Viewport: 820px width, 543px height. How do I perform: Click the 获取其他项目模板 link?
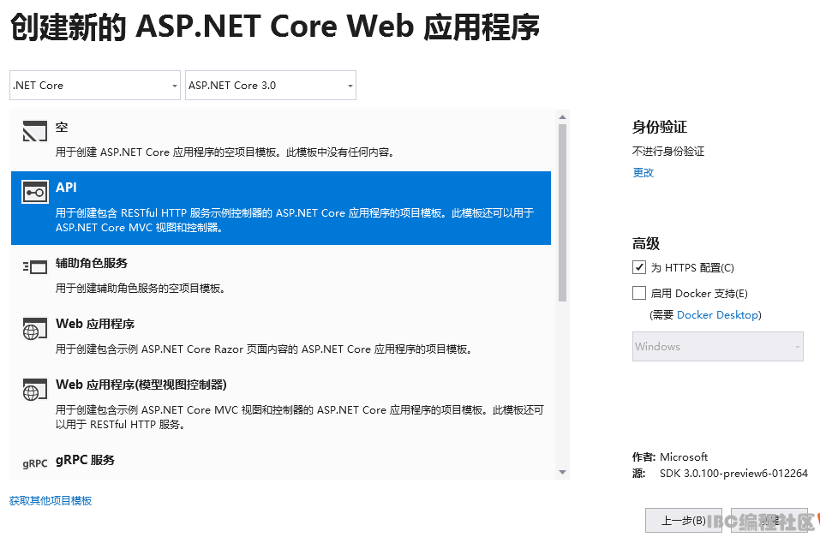point(51,501)
